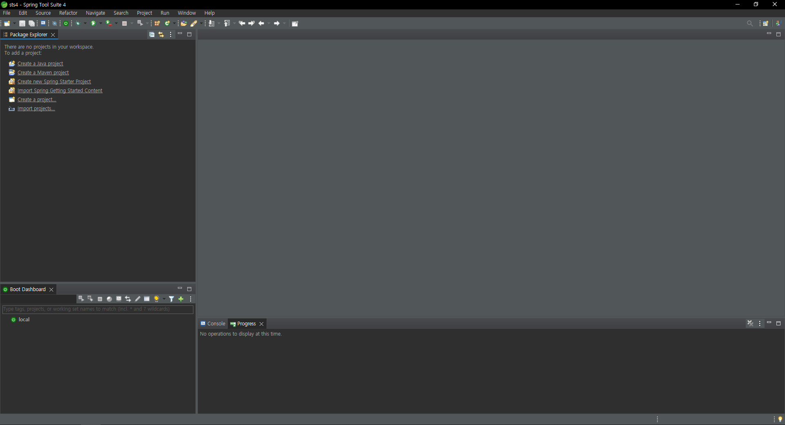785x425 pixels.
Task: Click the New Java Package icon
Action: pyautogui.click(x=157, y=23)
